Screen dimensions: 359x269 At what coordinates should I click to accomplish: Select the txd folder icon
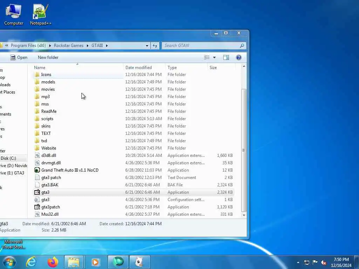pyautogui.click(x=37, y=141)
